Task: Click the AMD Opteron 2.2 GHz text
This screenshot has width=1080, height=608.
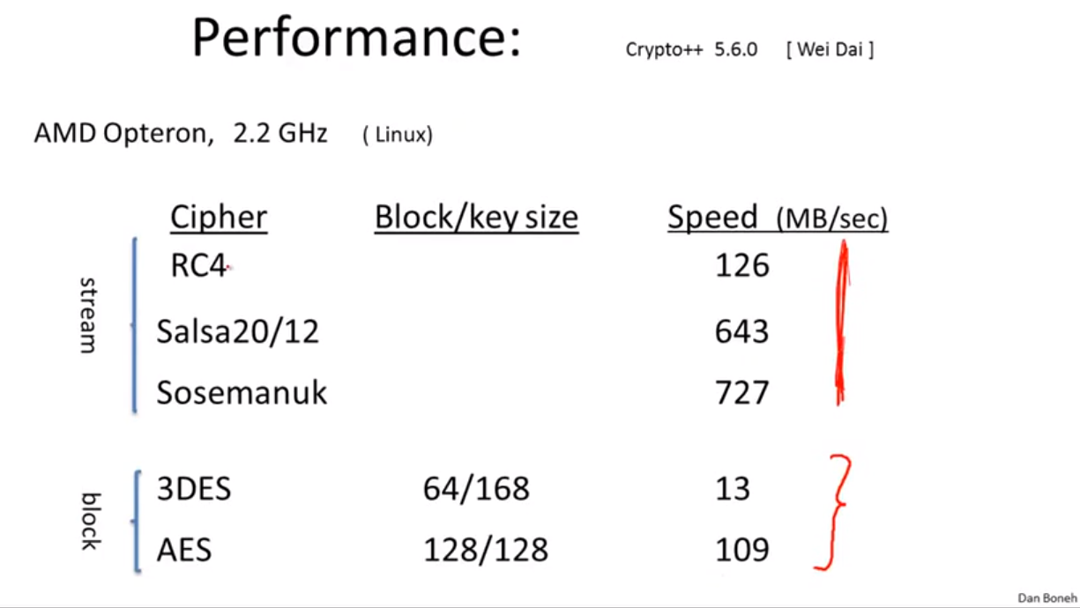Action: coord(181,134)
